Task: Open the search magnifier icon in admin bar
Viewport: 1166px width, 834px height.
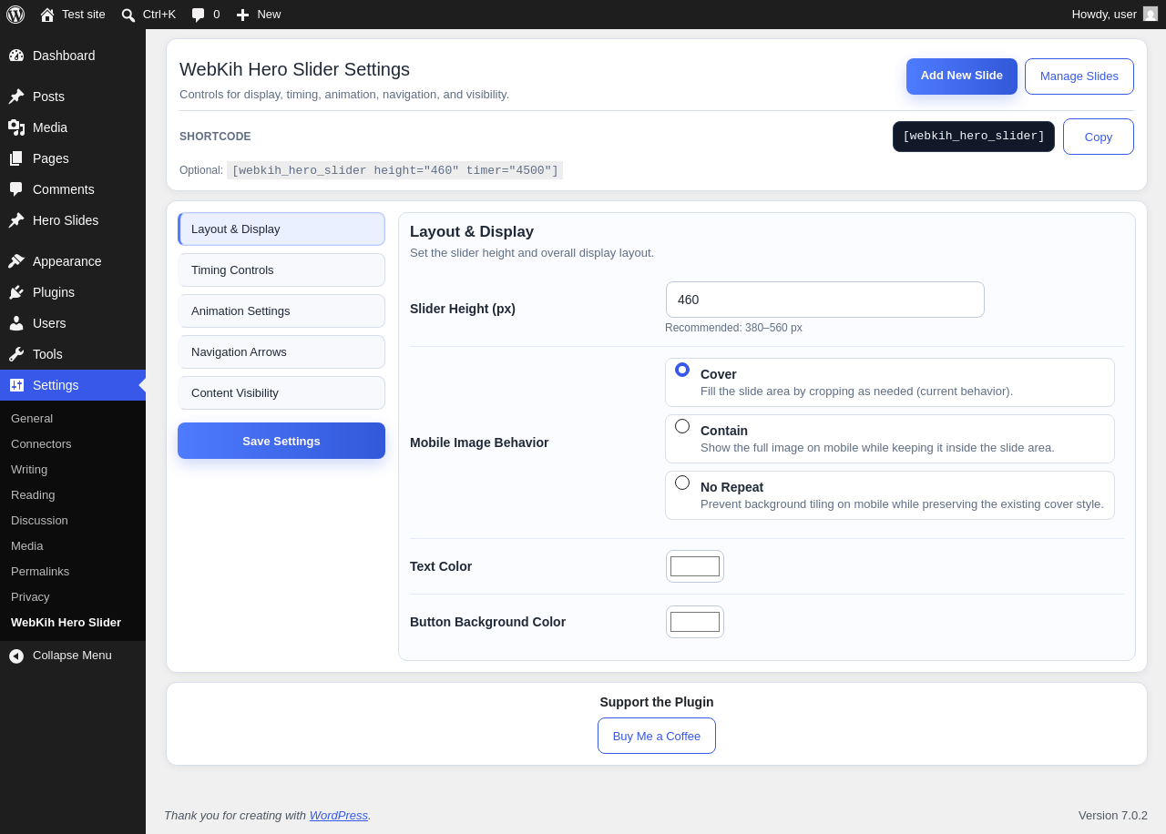Action: [128, 15]
